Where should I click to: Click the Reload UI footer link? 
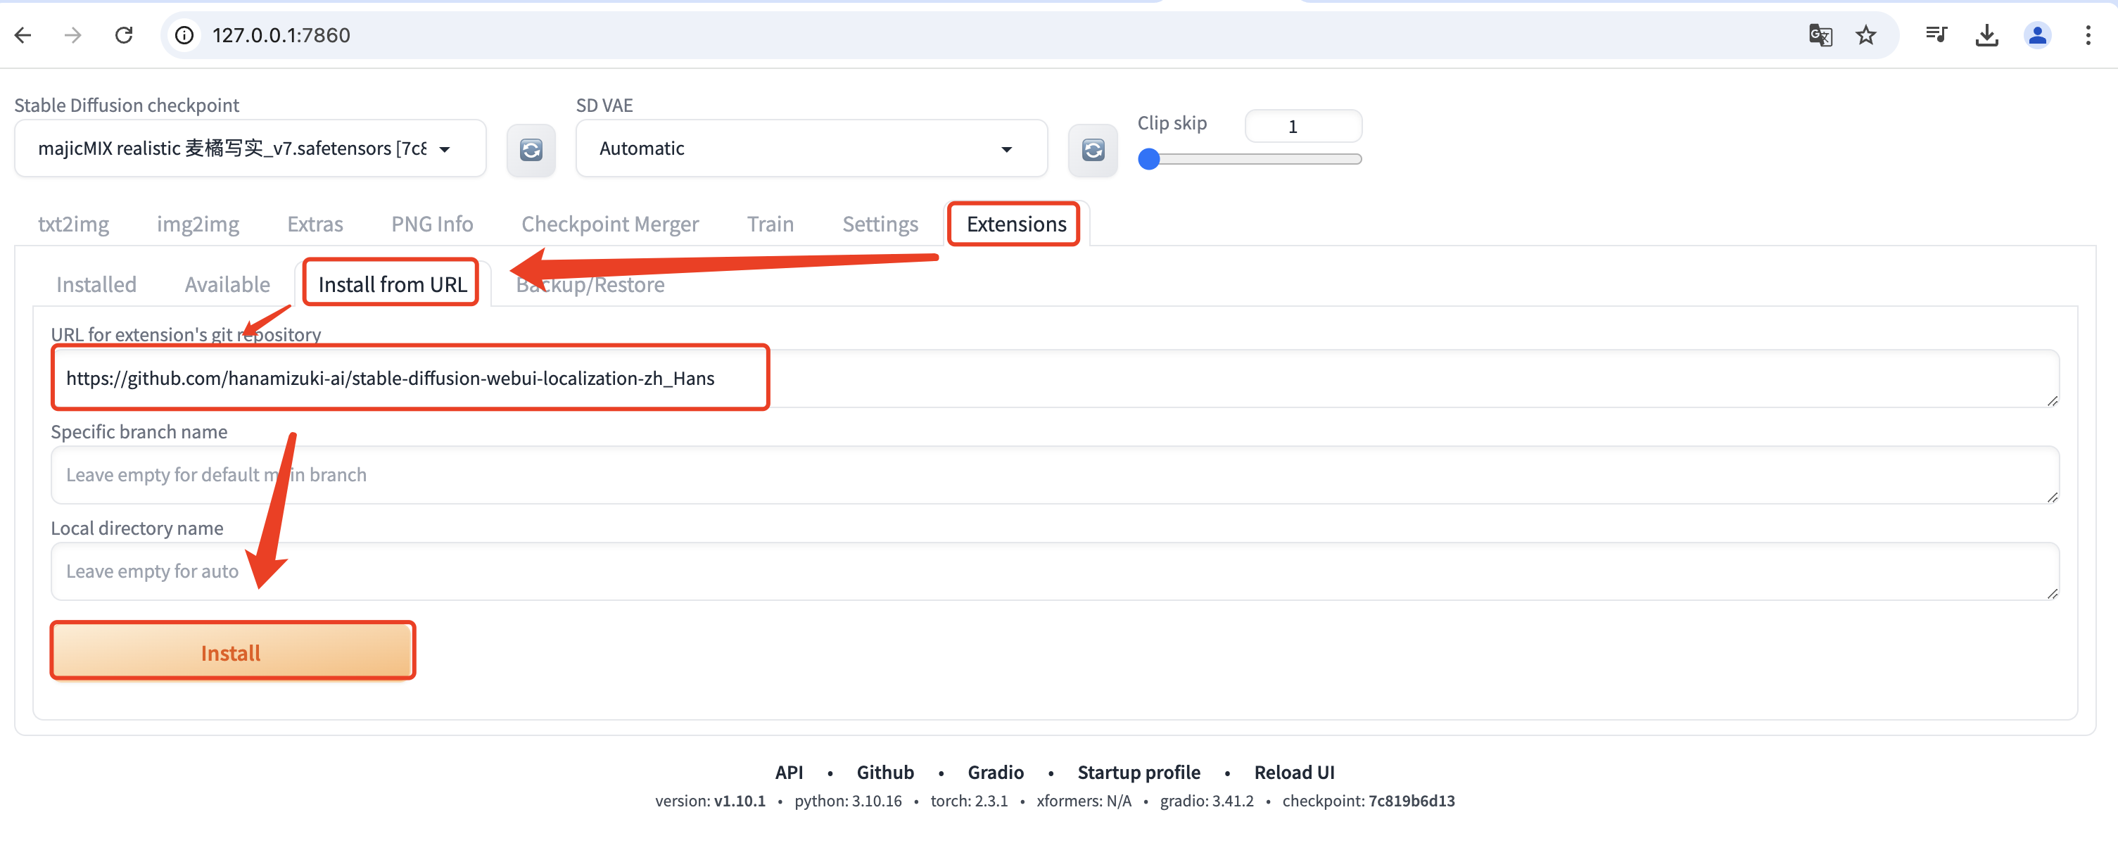click(1293, 771)
